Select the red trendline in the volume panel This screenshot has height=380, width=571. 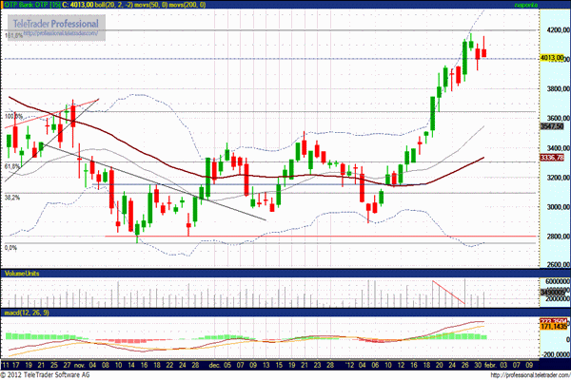pos(448,293)
